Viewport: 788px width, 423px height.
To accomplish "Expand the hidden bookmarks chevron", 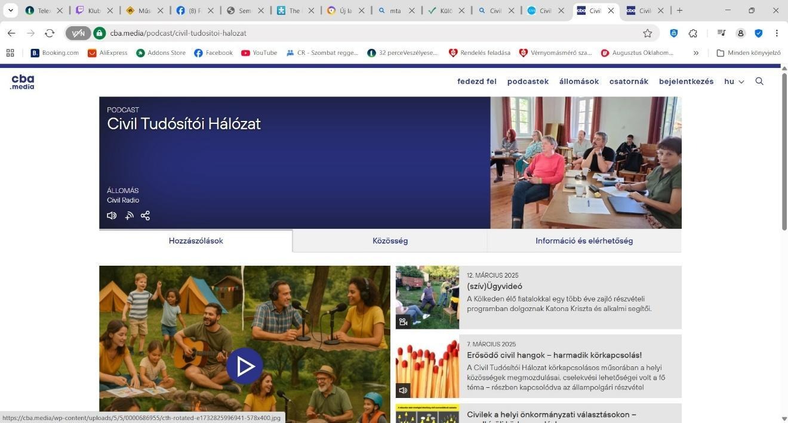I will coord(695,53).
